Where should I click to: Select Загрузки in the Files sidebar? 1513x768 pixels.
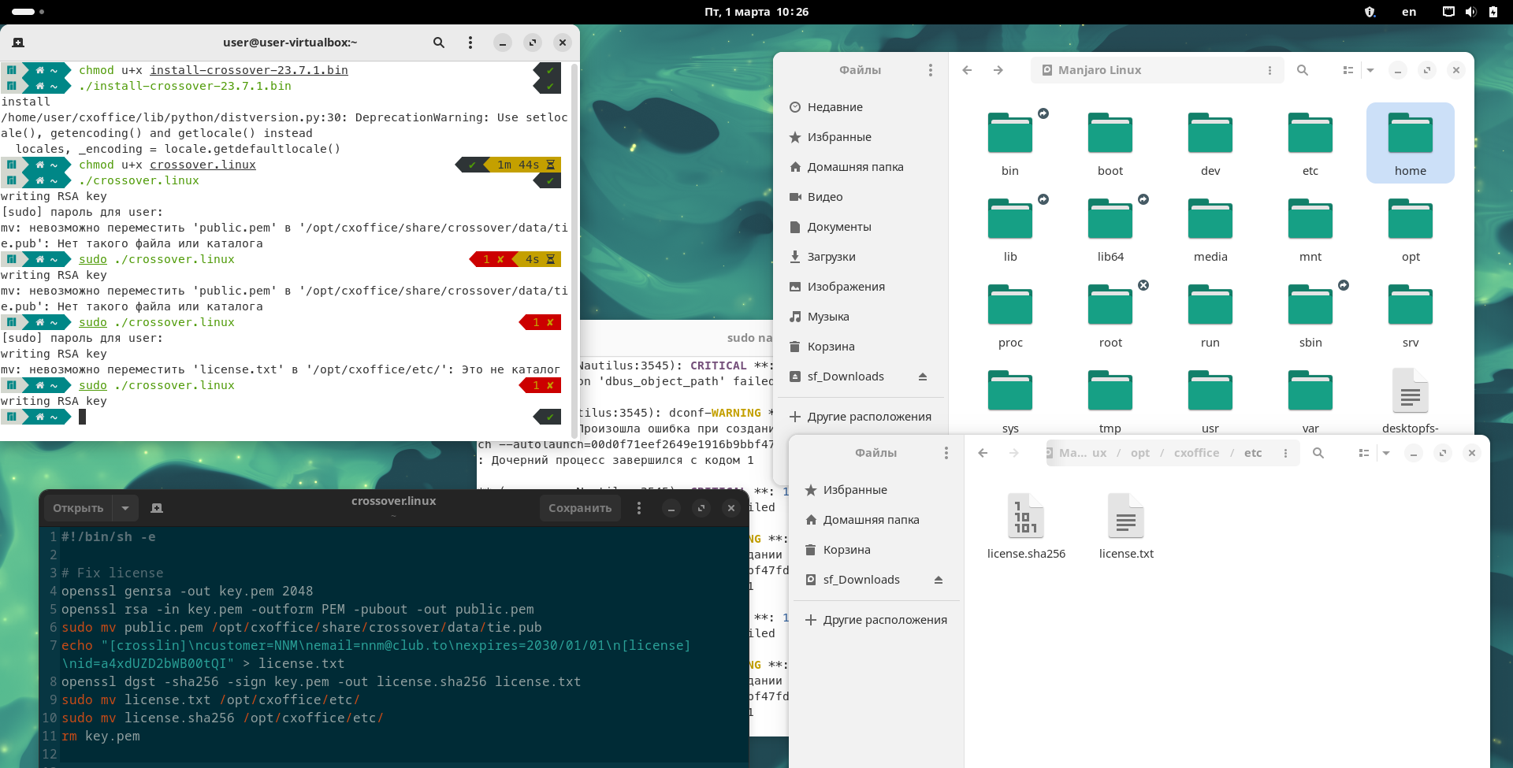pos(831,257)
